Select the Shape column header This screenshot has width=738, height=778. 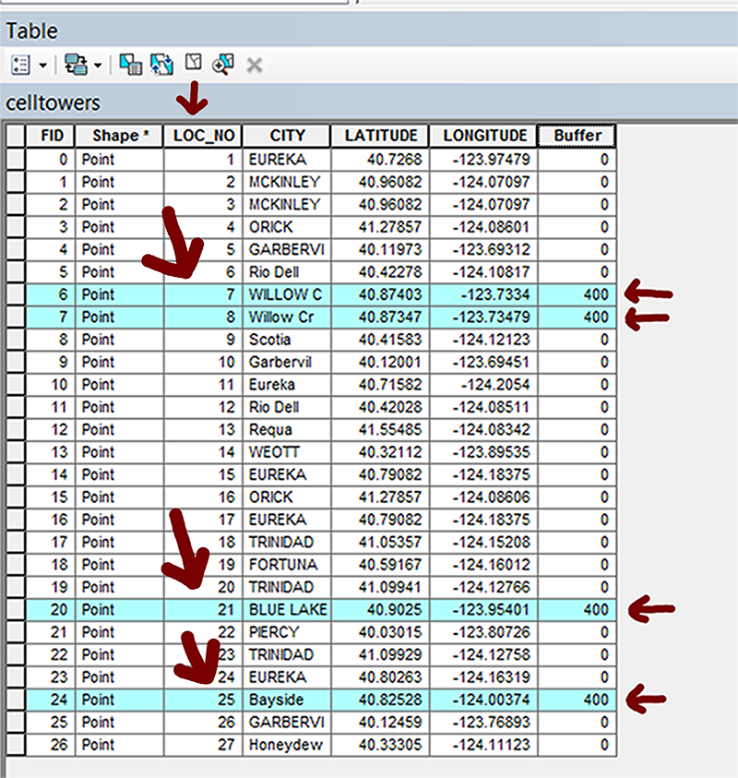point(119,136)
